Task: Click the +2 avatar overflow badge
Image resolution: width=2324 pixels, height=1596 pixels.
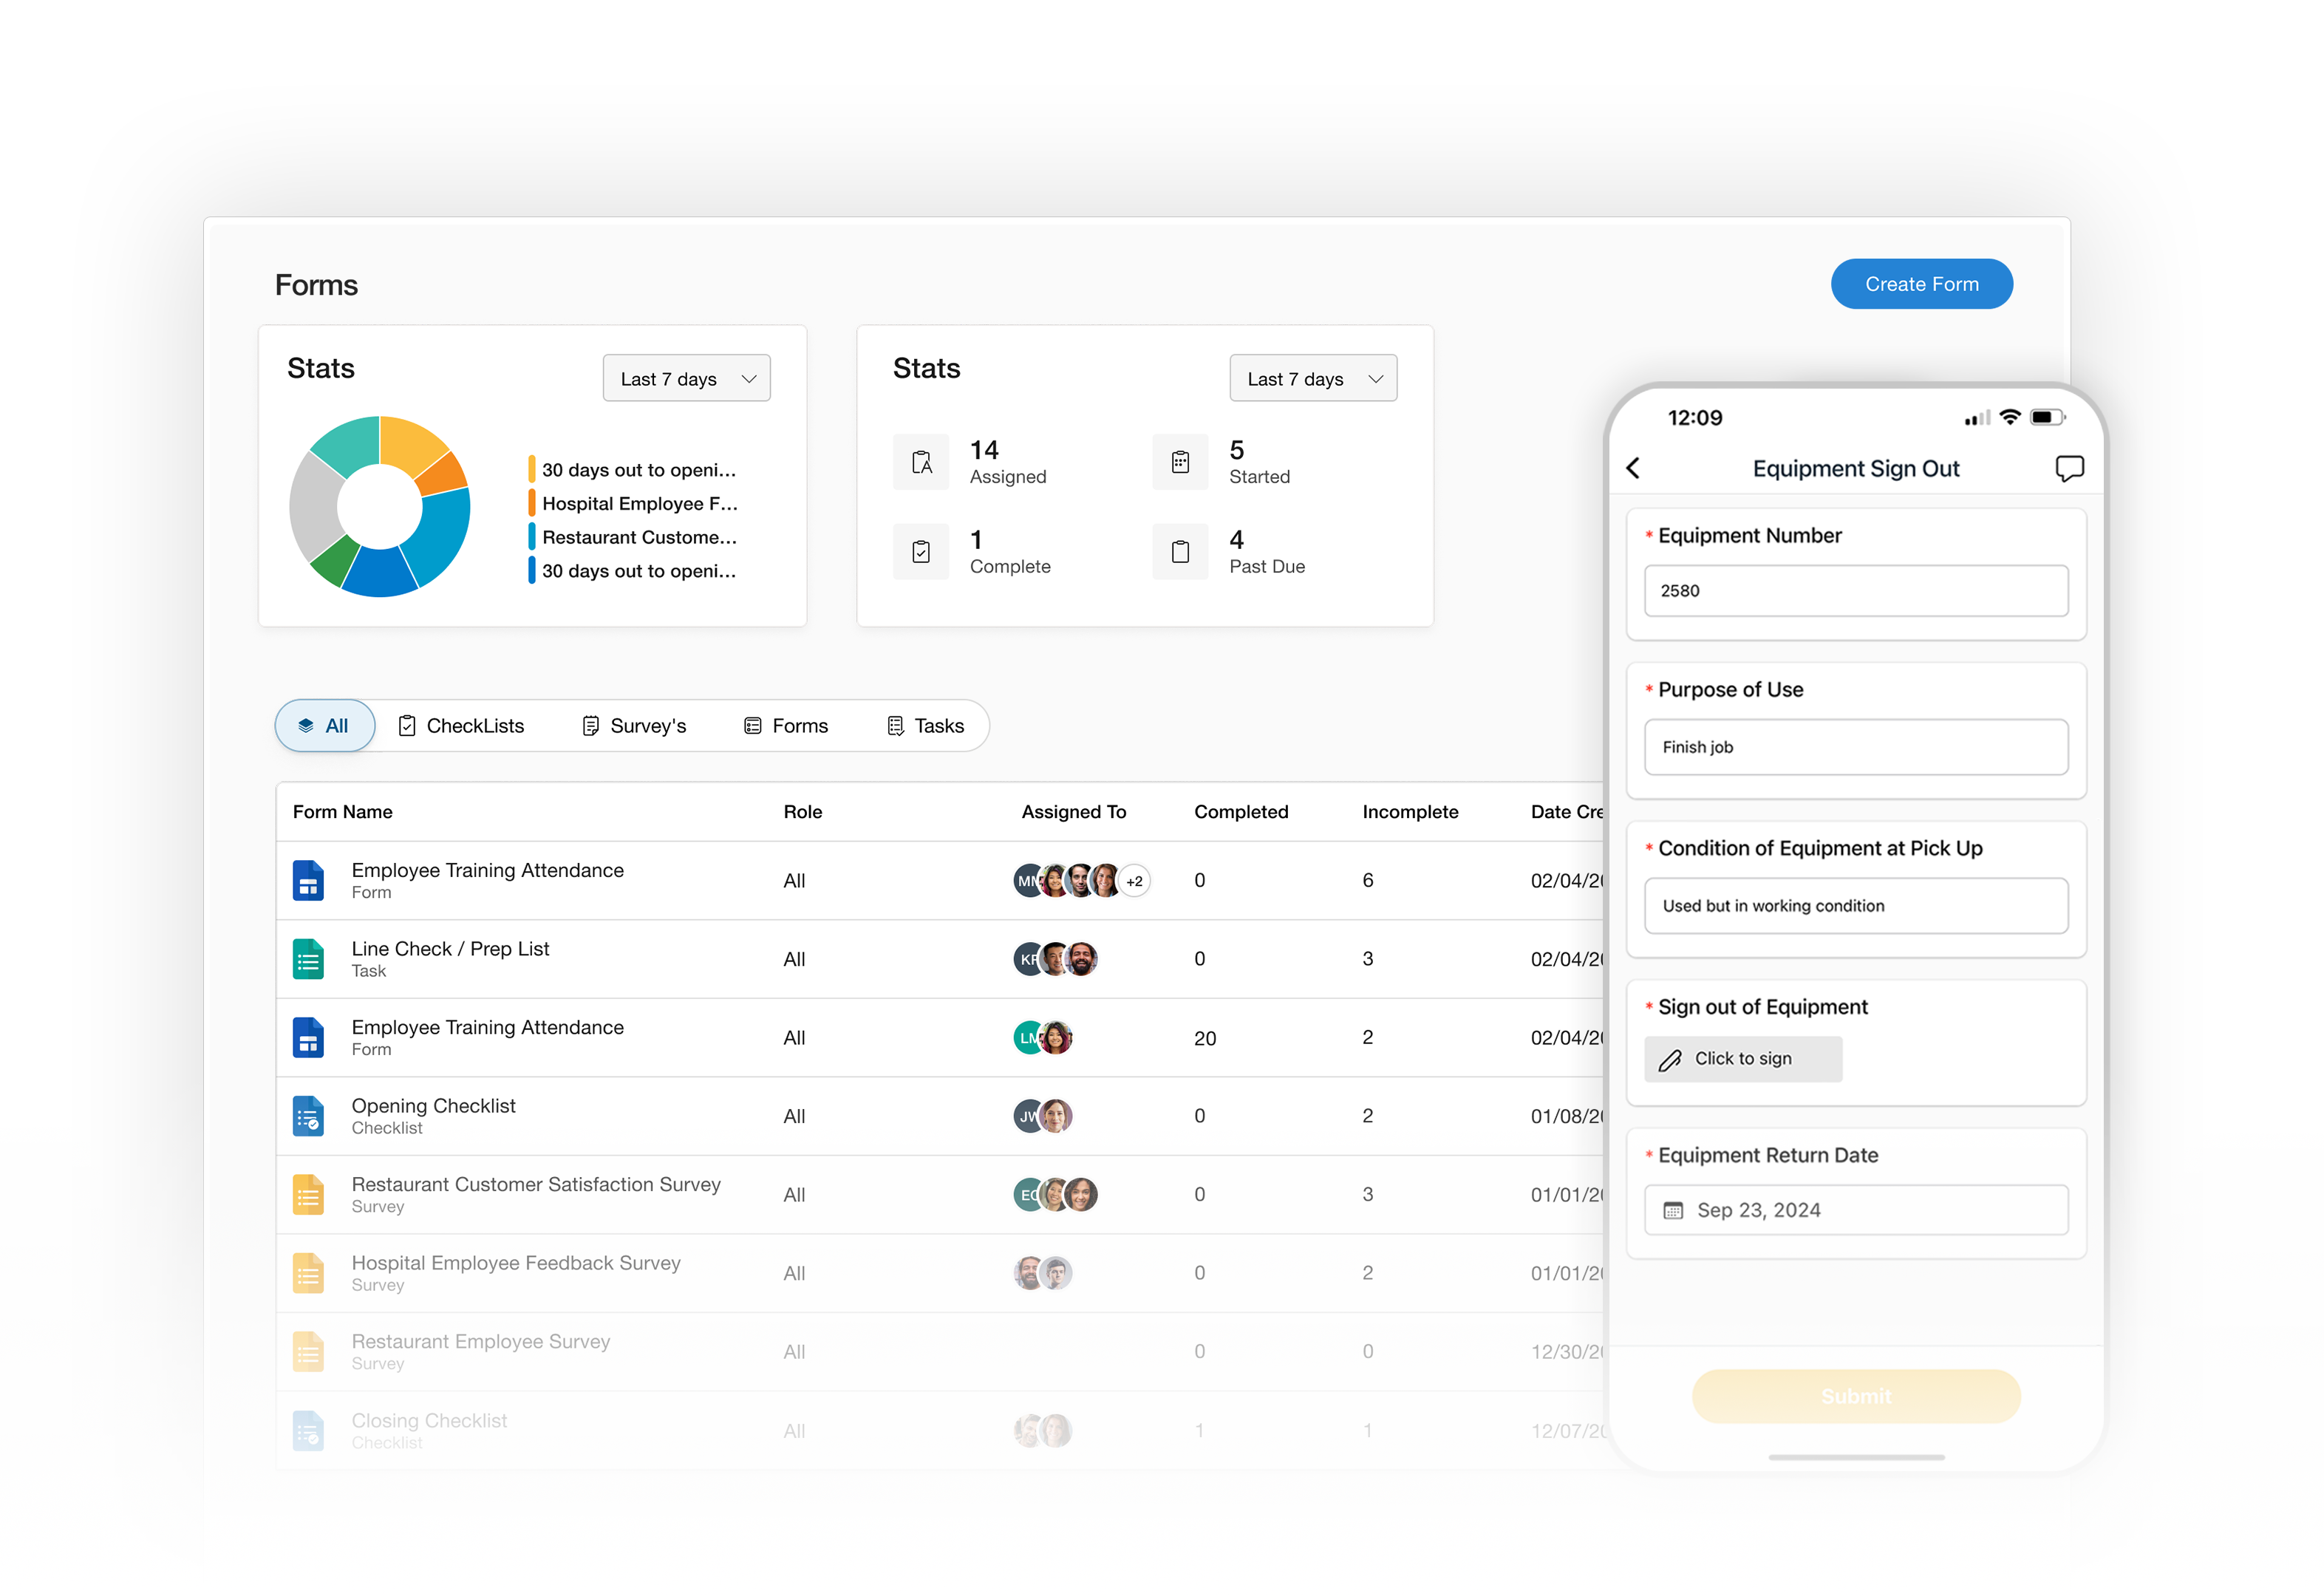Action: tap(1134, 881)
